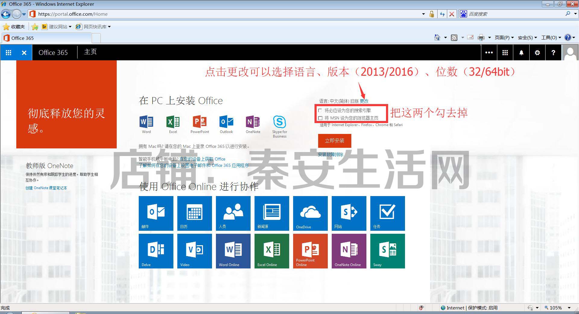Viewport: 579px width, 314px height.
Task: Expand the search provider dropdown arrow
Action: [x=575, y=14]
